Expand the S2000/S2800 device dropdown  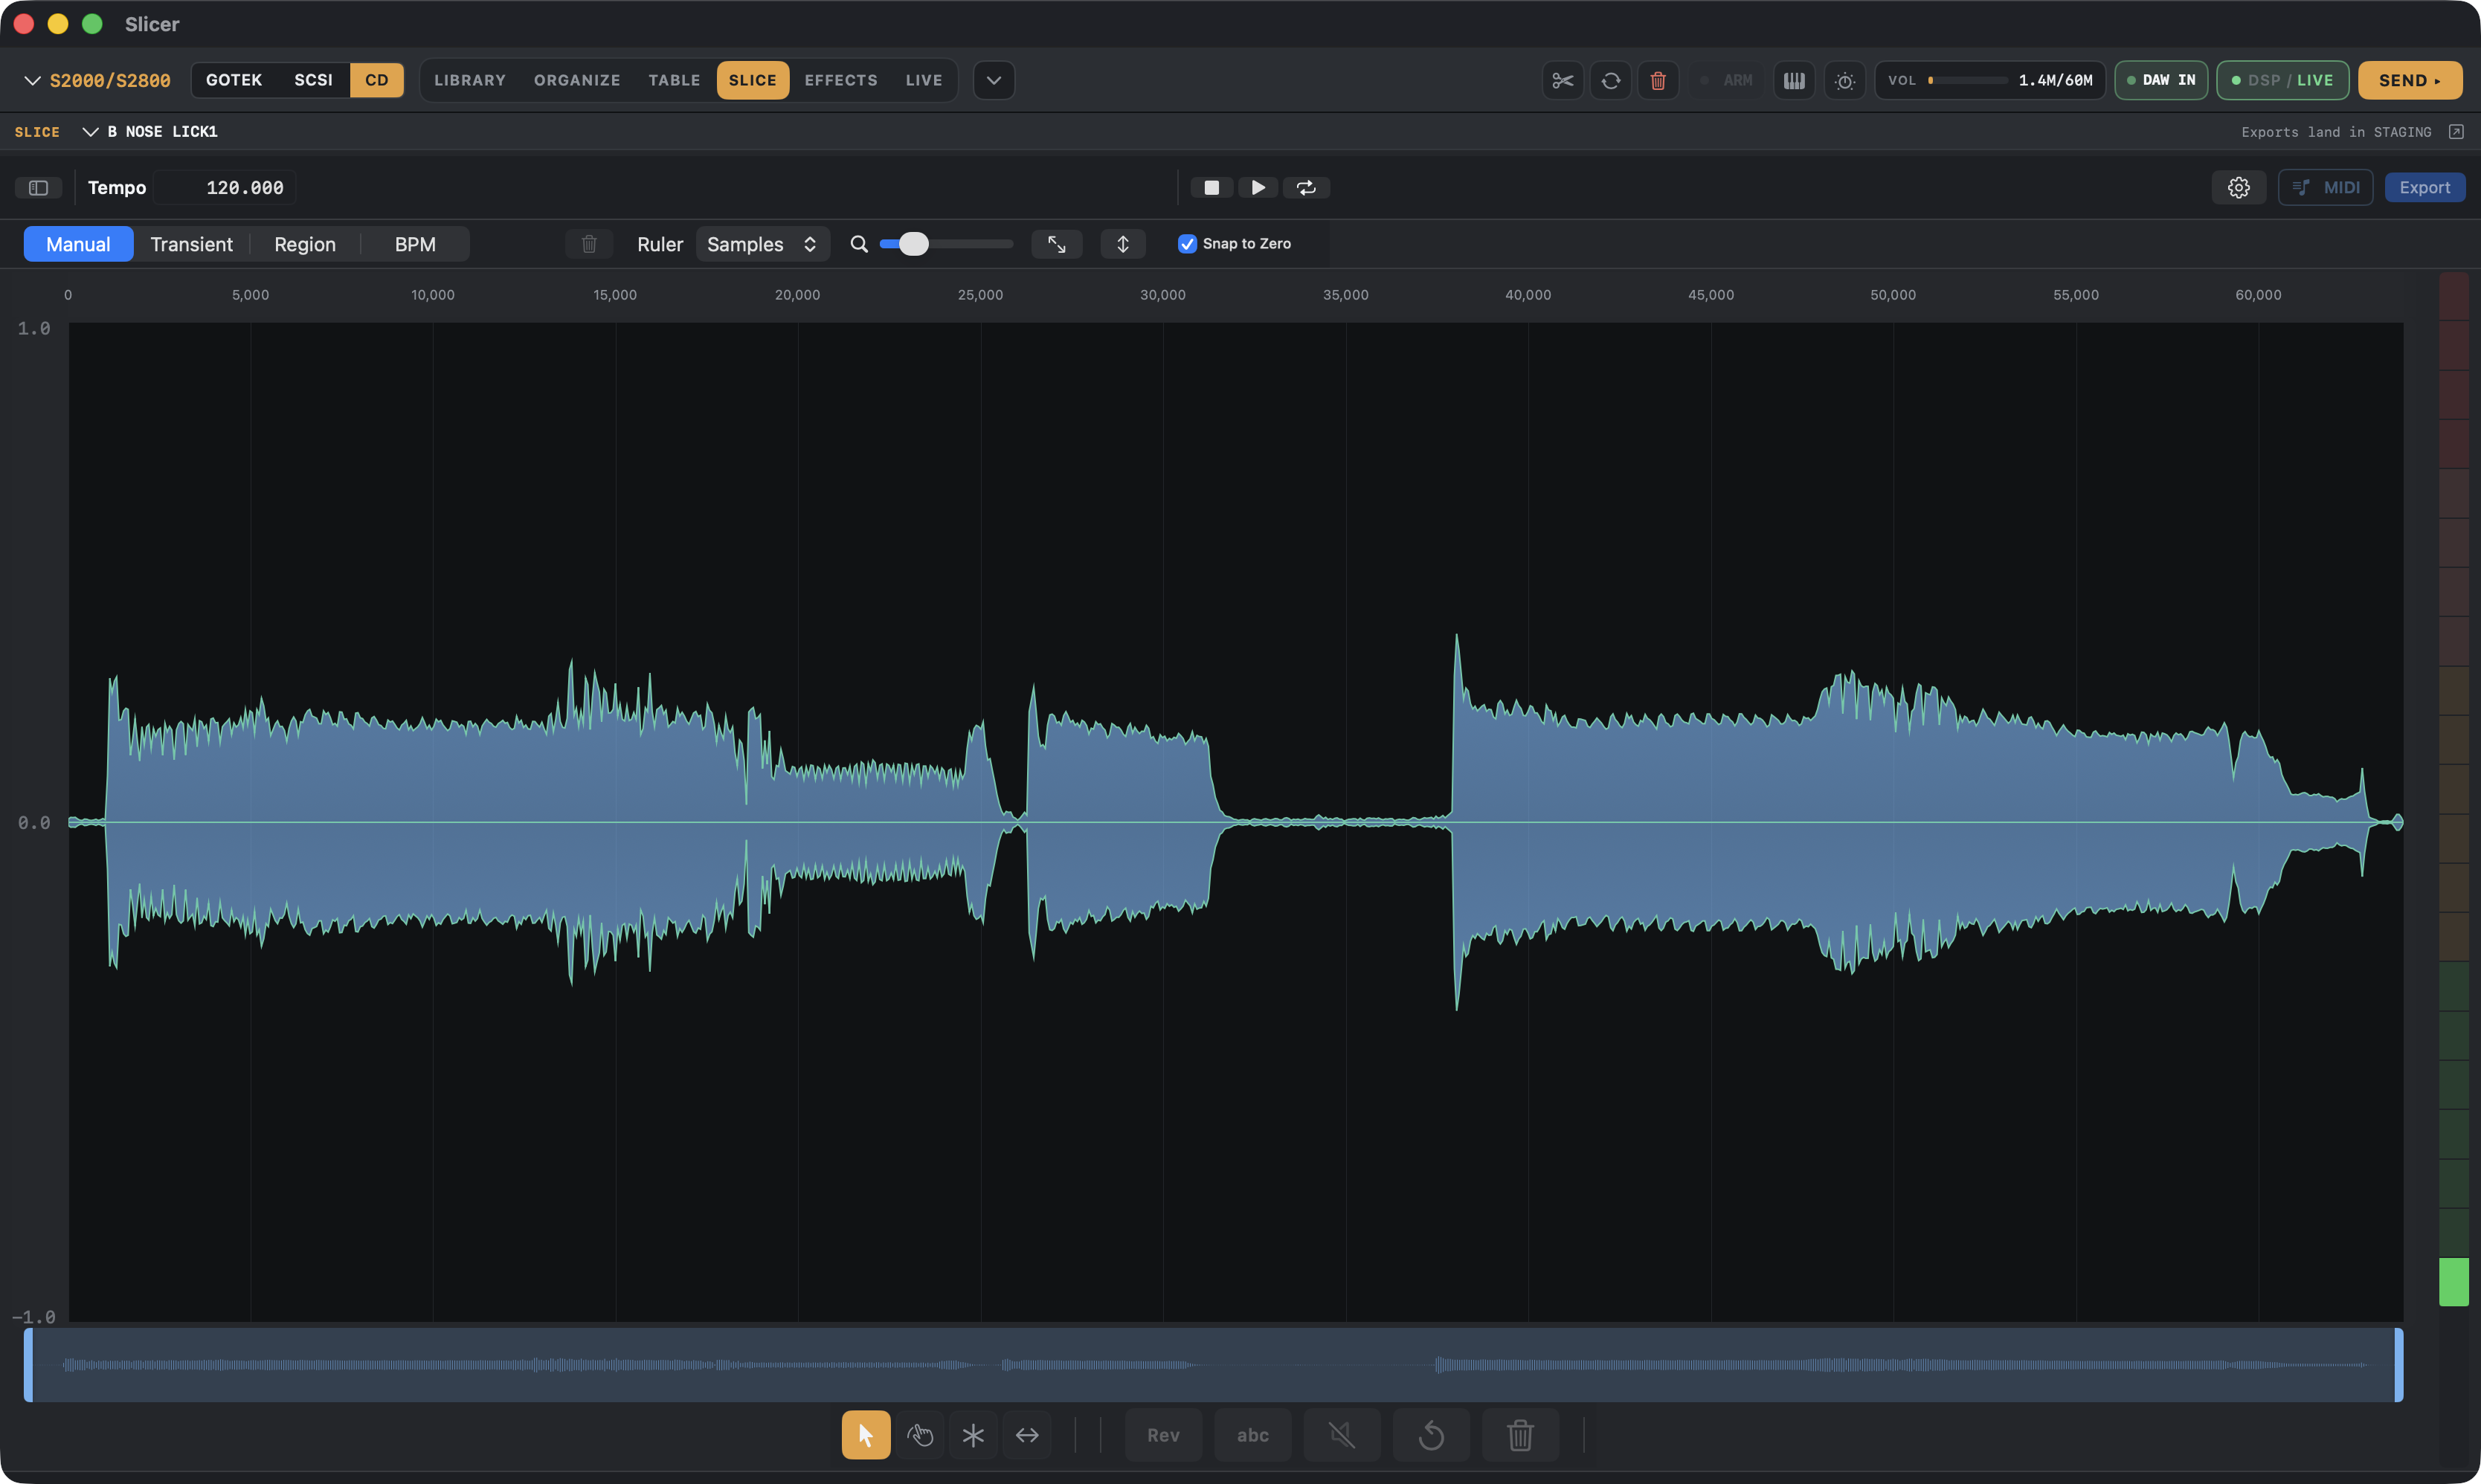[x=97, y=80]
